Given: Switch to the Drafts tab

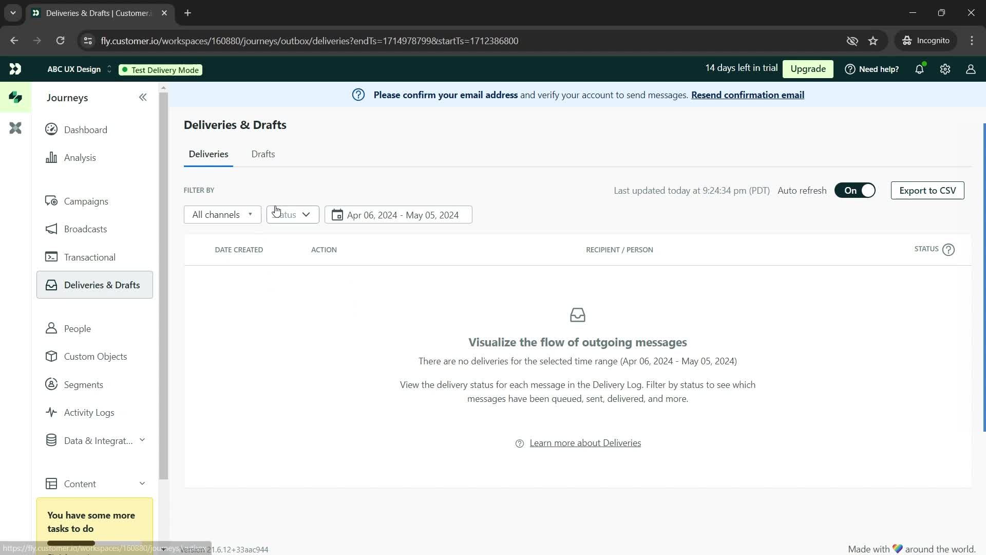Looking at the screenshot, I should (264, 154).
